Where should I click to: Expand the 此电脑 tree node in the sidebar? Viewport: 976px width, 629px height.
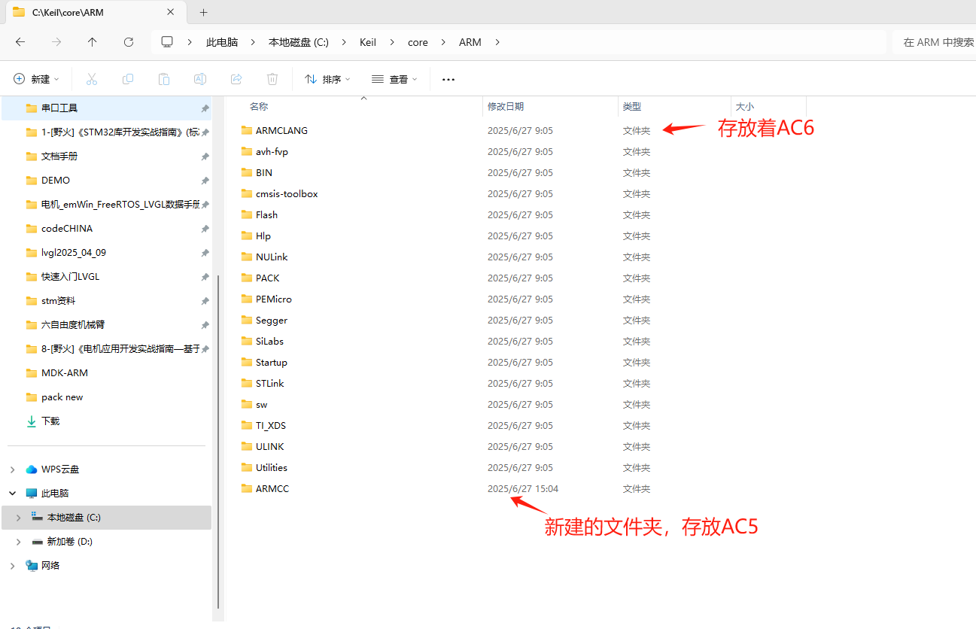tap(12, 493)
